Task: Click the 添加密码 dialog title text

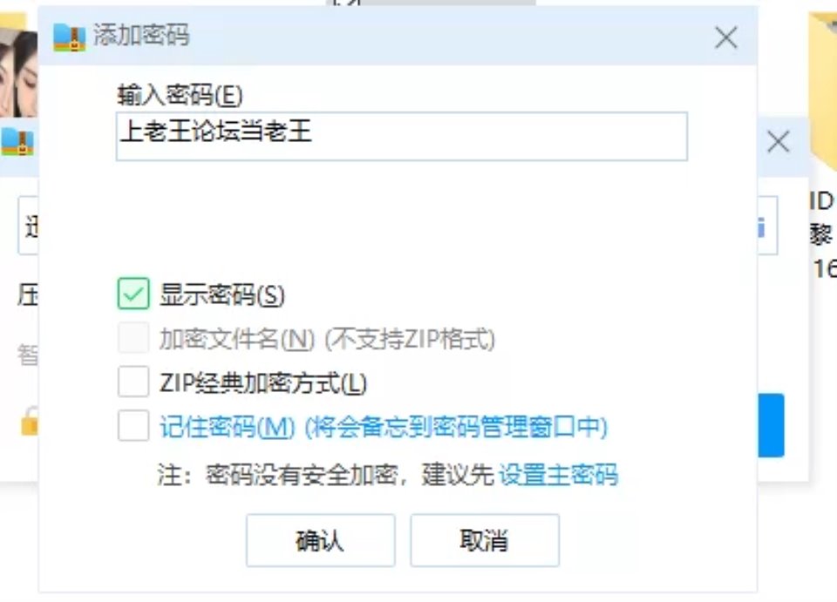Action: pyautogui.click(x=141, y=36)
